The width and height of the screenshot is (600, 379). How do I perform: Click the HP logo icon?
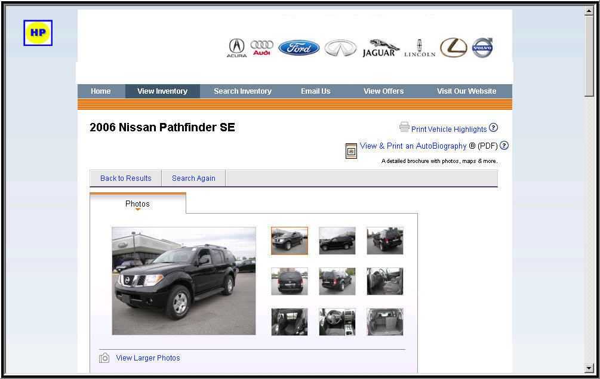[x=38, y=33]
